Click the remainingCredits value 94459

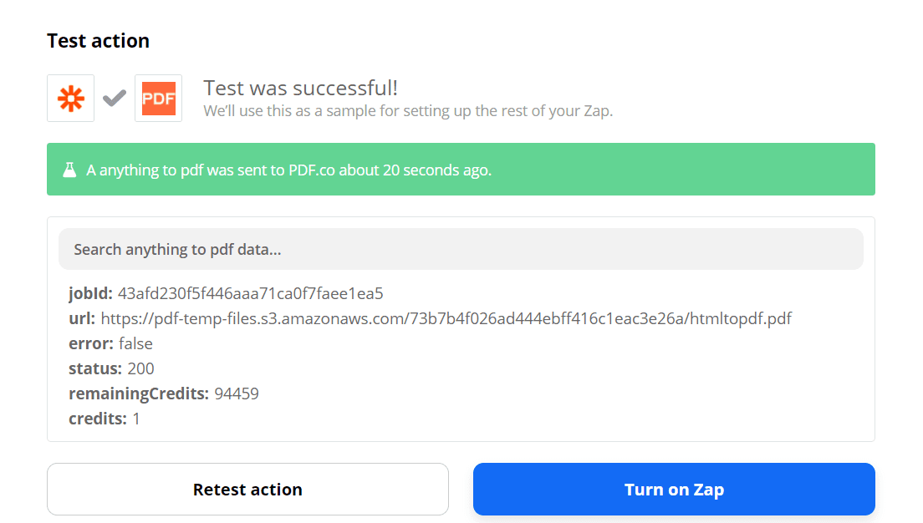[x=237, y=394]
